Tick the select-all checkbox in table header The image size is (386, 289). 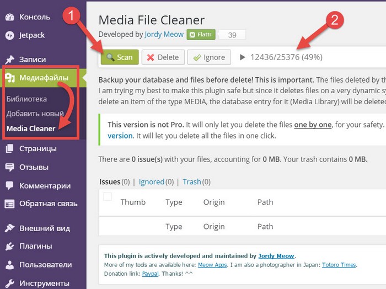[x=108, y=197]
